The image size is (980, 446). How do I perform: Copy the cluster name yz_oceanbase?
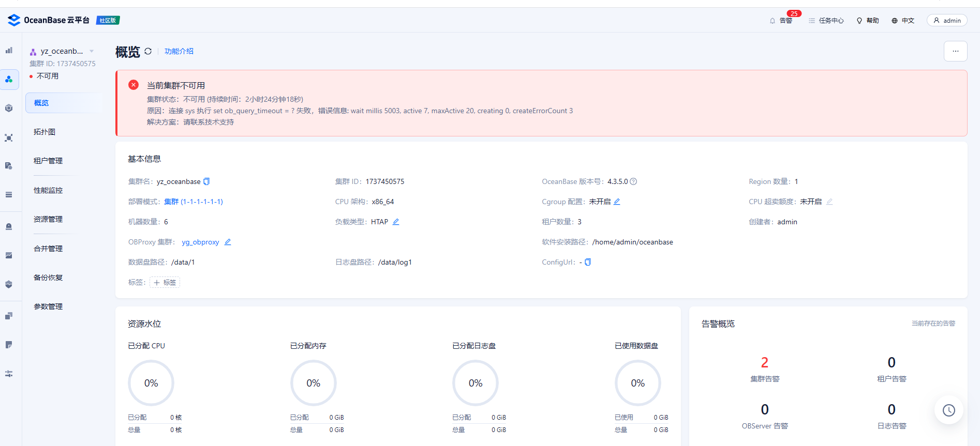206,181
